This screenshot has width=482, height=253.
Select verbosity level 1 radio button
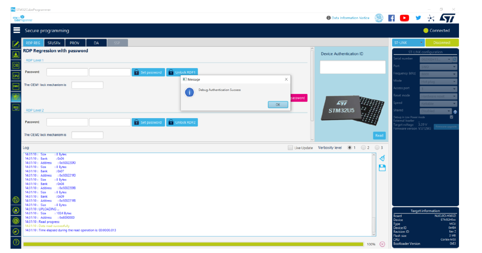(x=350, y=148)
